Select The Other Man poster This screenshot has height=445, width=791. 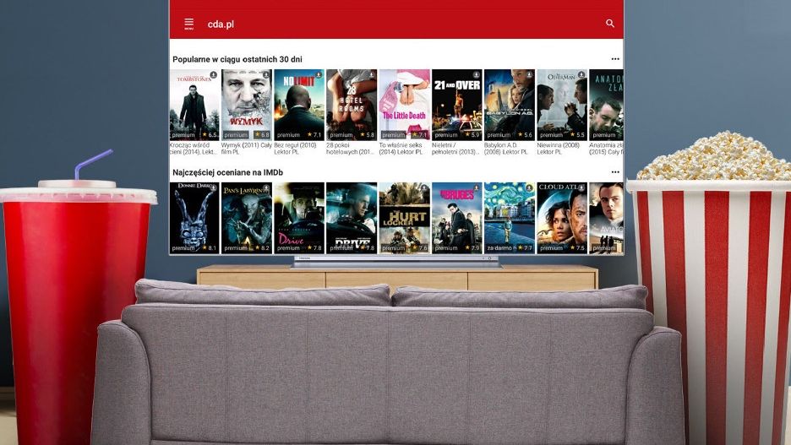pos(562,105)
